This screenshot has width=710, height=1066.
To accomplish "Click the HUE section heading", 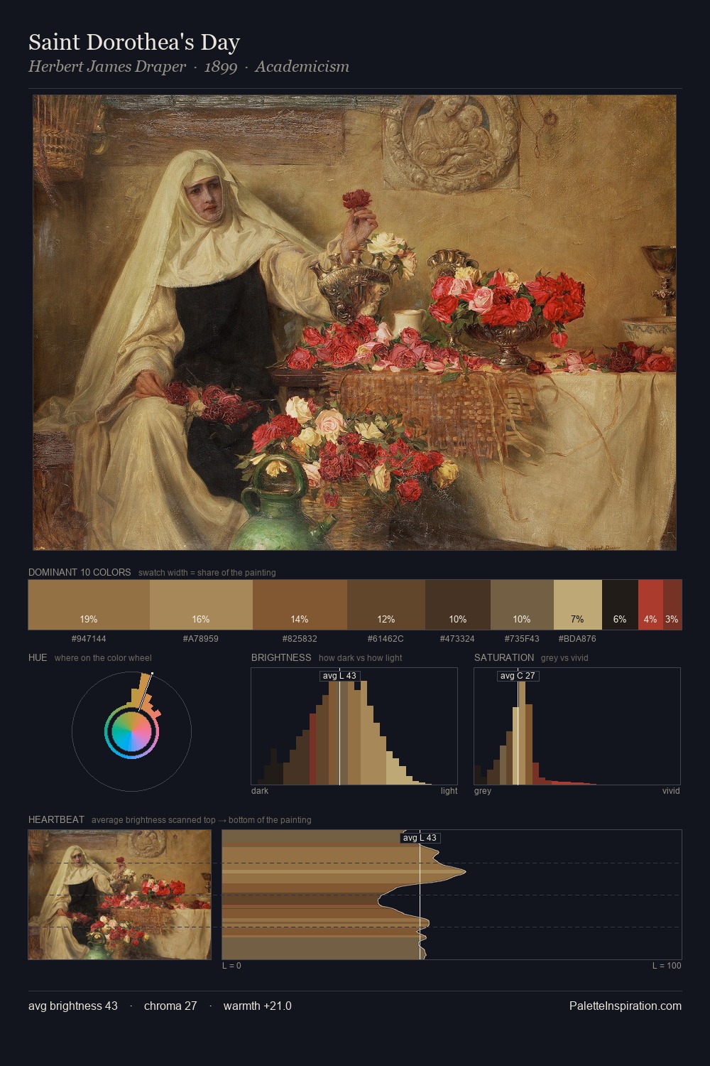I will pos(38,657).
